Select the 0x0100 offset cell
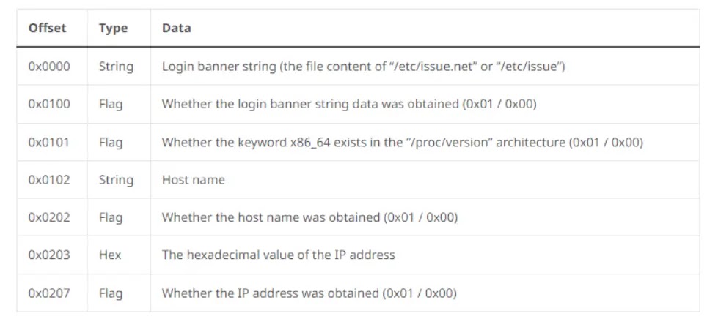 [x=49, y=104]
